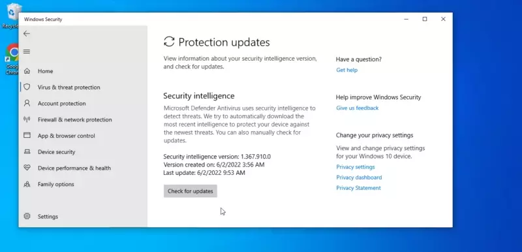Select the Device security laptop icon
Screen dimensions: 522x252
27,151
